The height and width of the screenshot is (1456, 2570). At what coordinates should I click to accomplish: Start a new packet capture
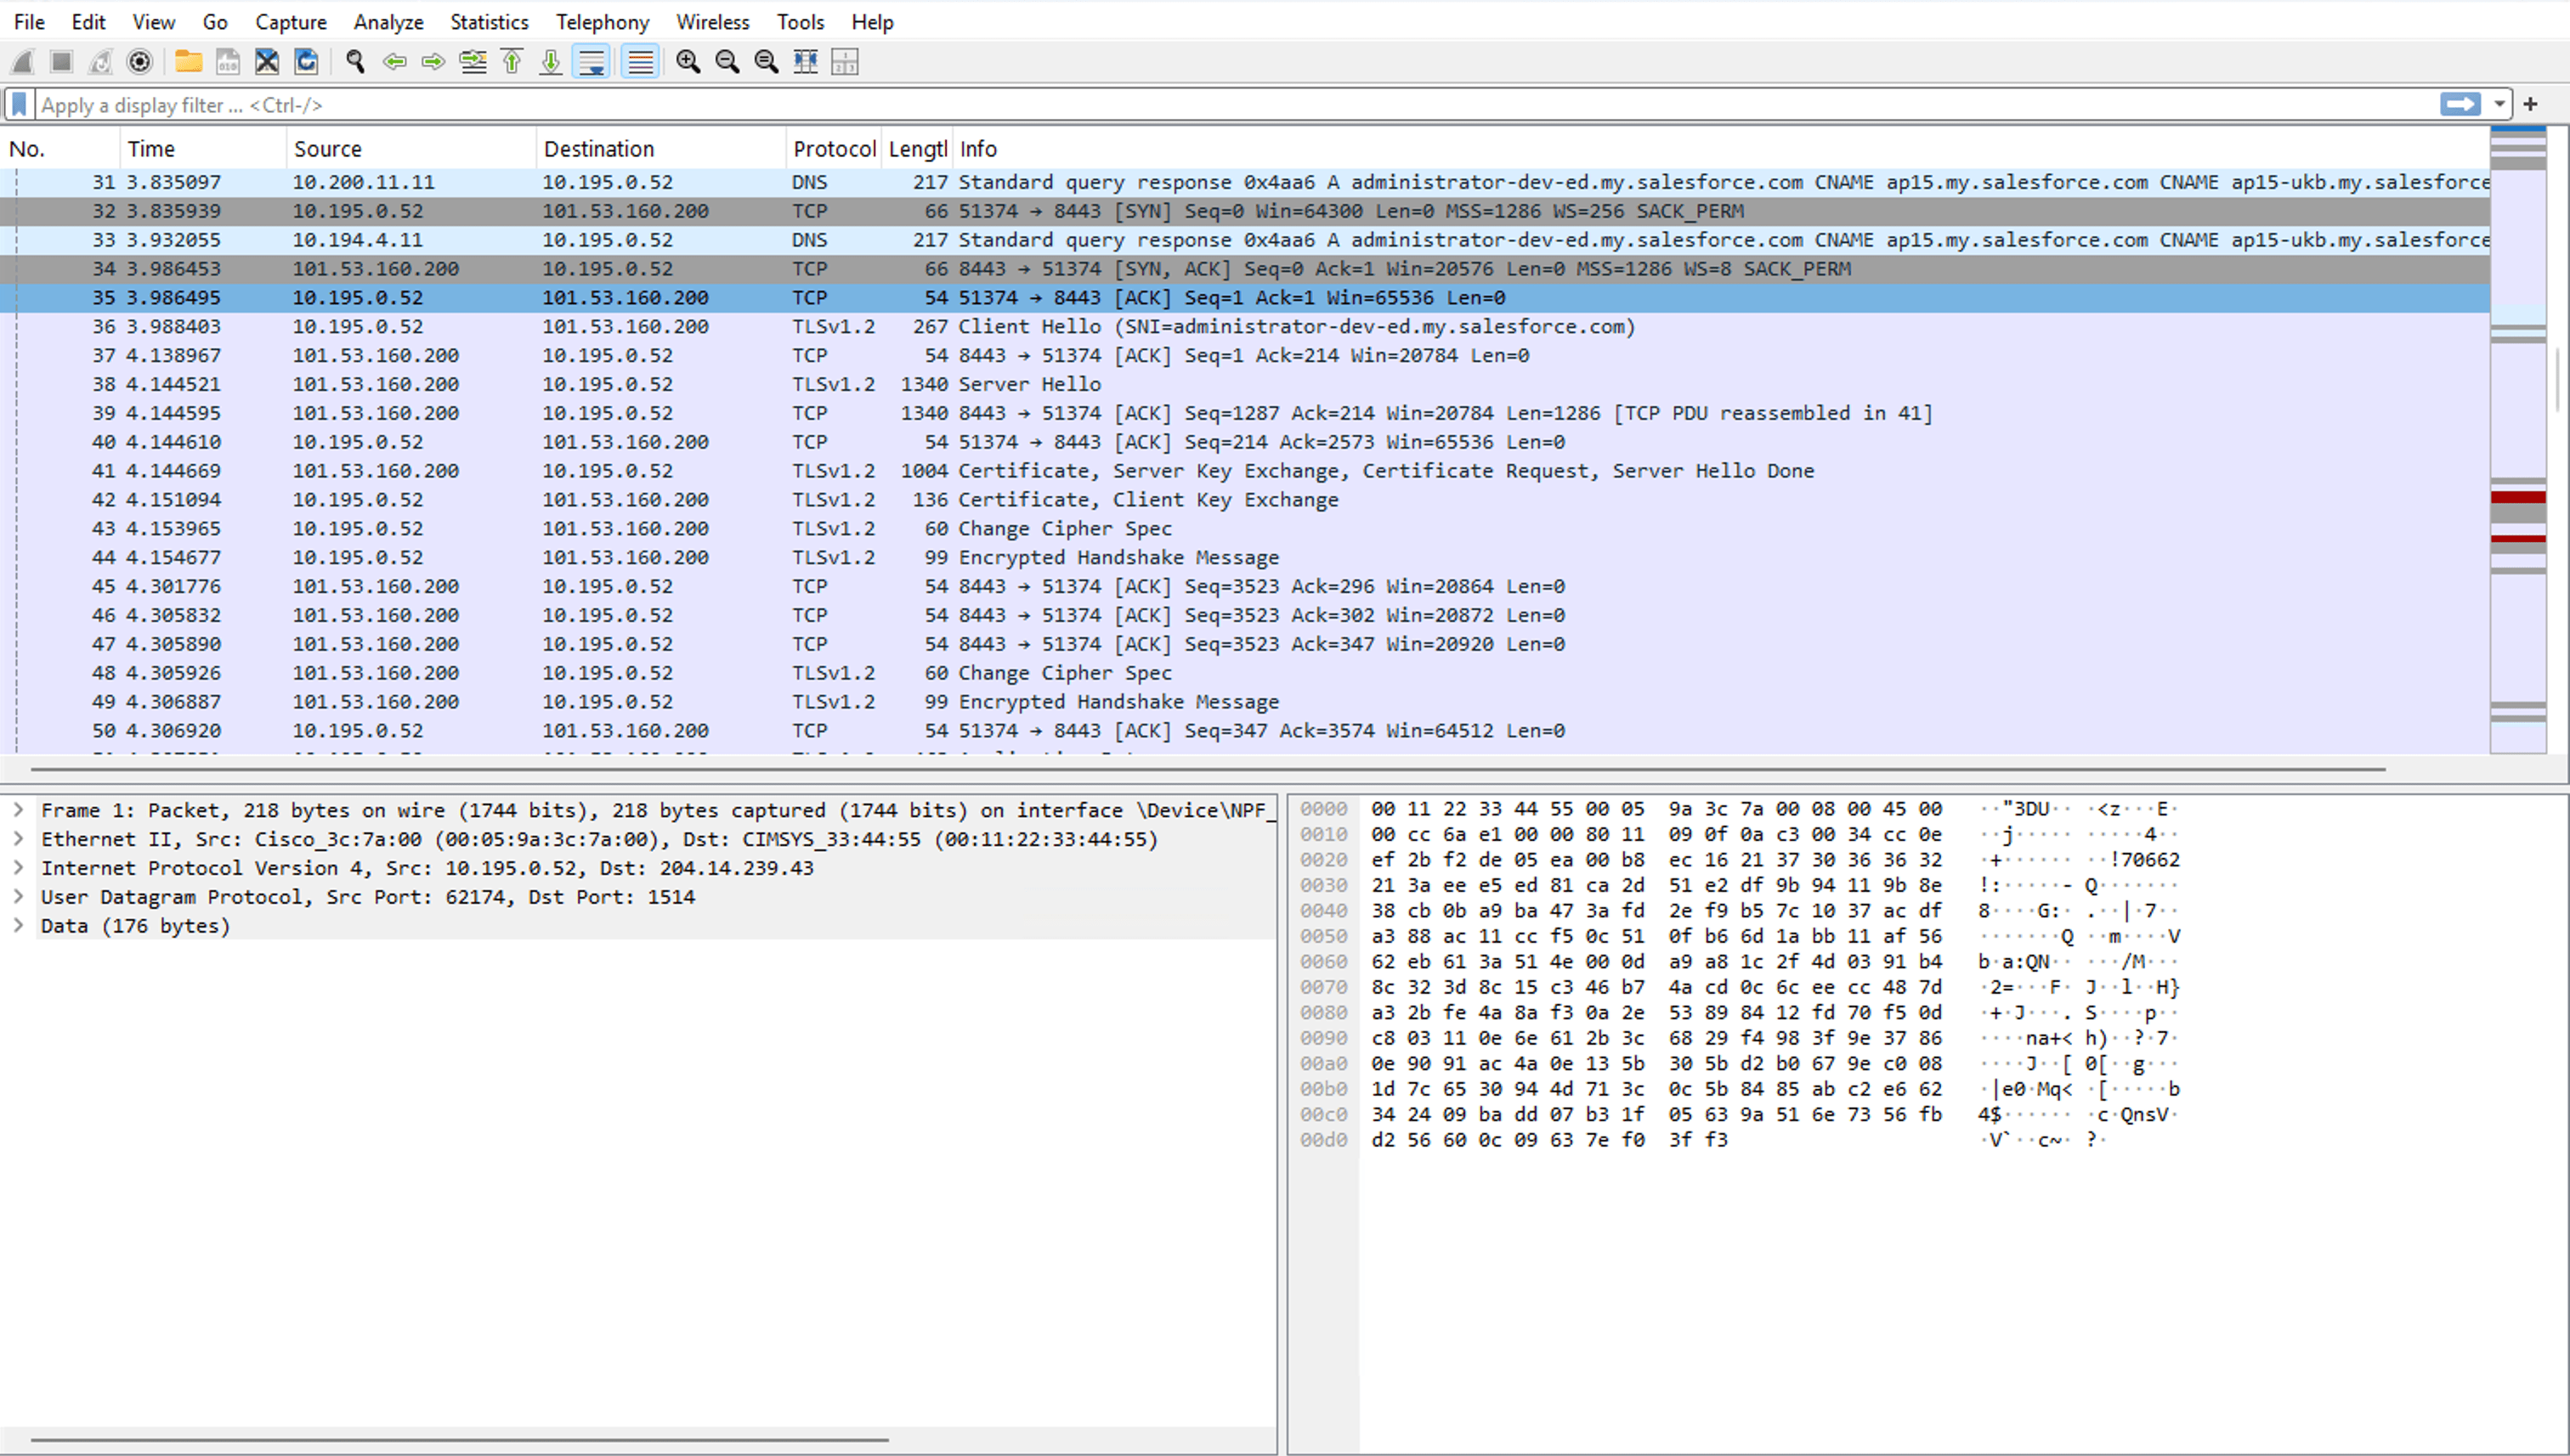pos(21,62)
